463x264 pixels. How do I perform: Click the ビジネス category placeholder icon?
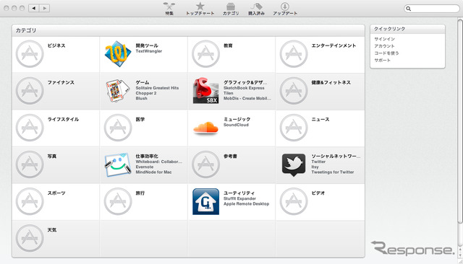click(30, 54)
